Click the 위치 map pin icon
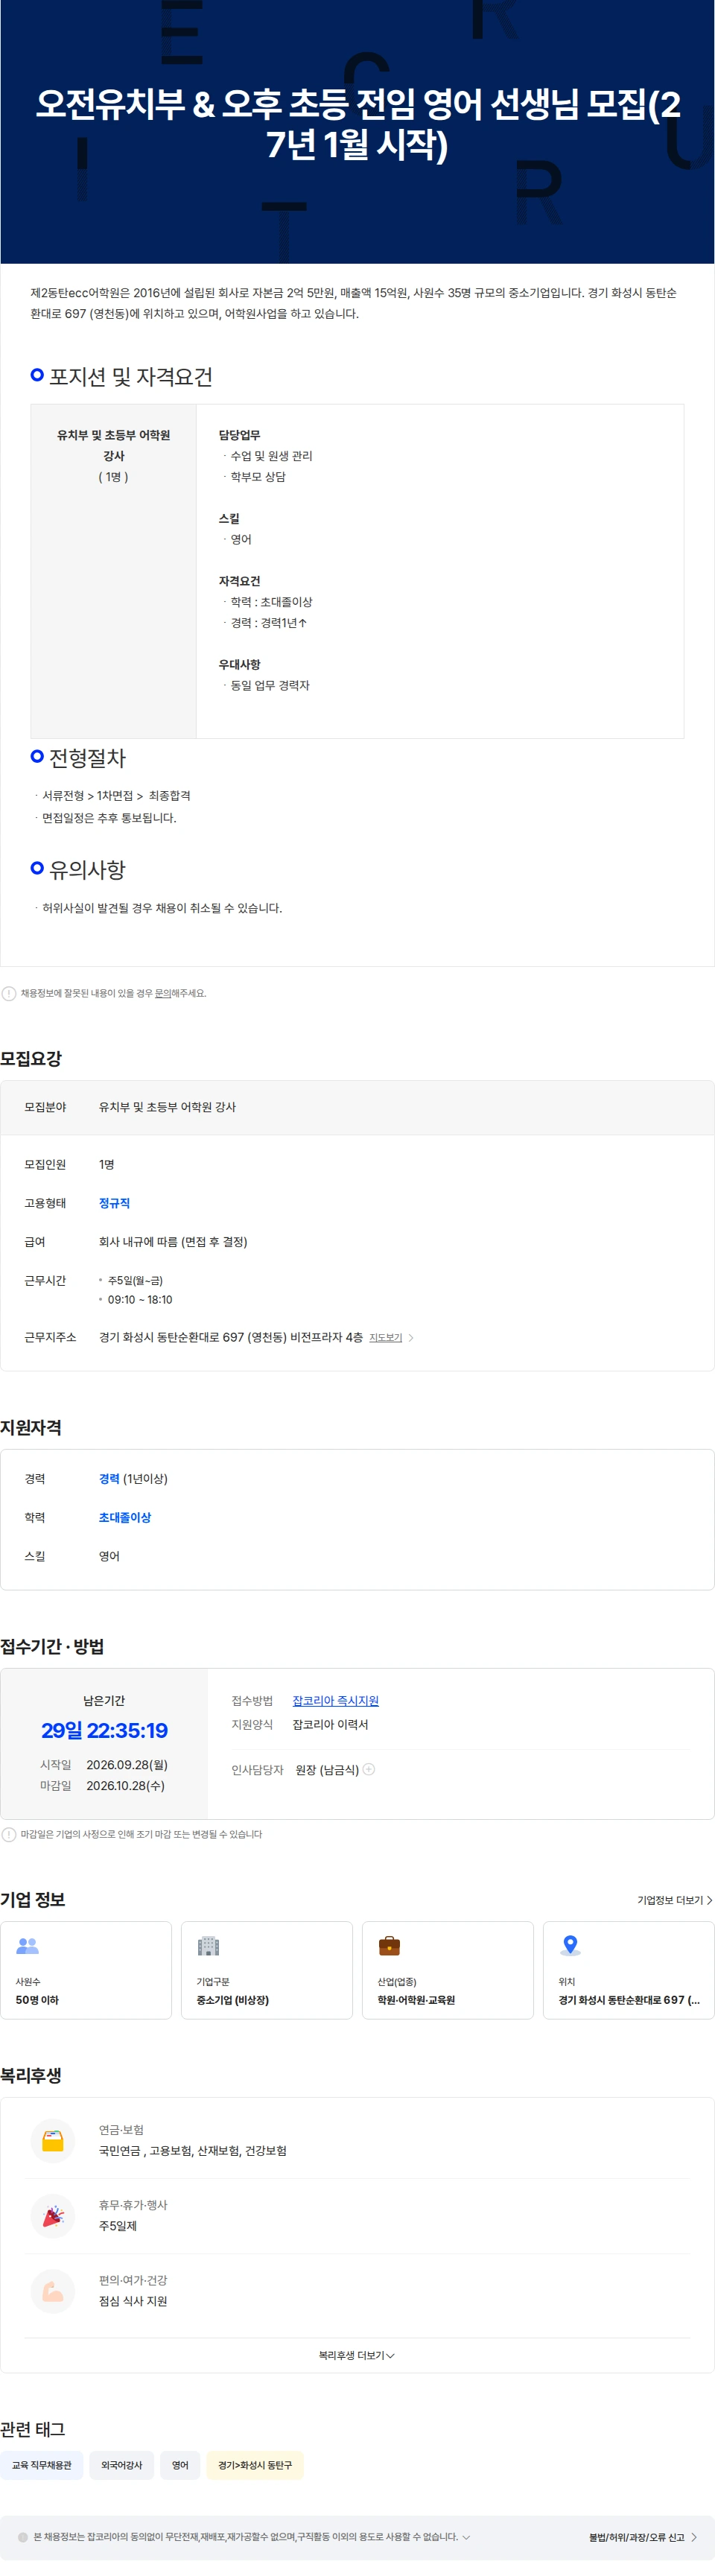 (570, 1946)
